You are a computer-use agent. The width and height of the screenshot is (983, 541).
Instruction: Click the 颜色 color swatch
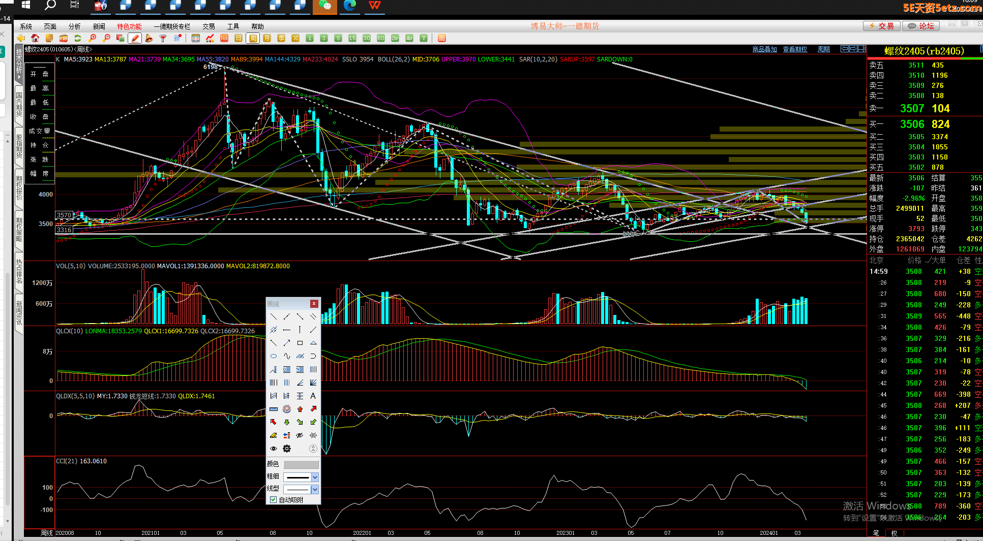[x=301, y=464]
